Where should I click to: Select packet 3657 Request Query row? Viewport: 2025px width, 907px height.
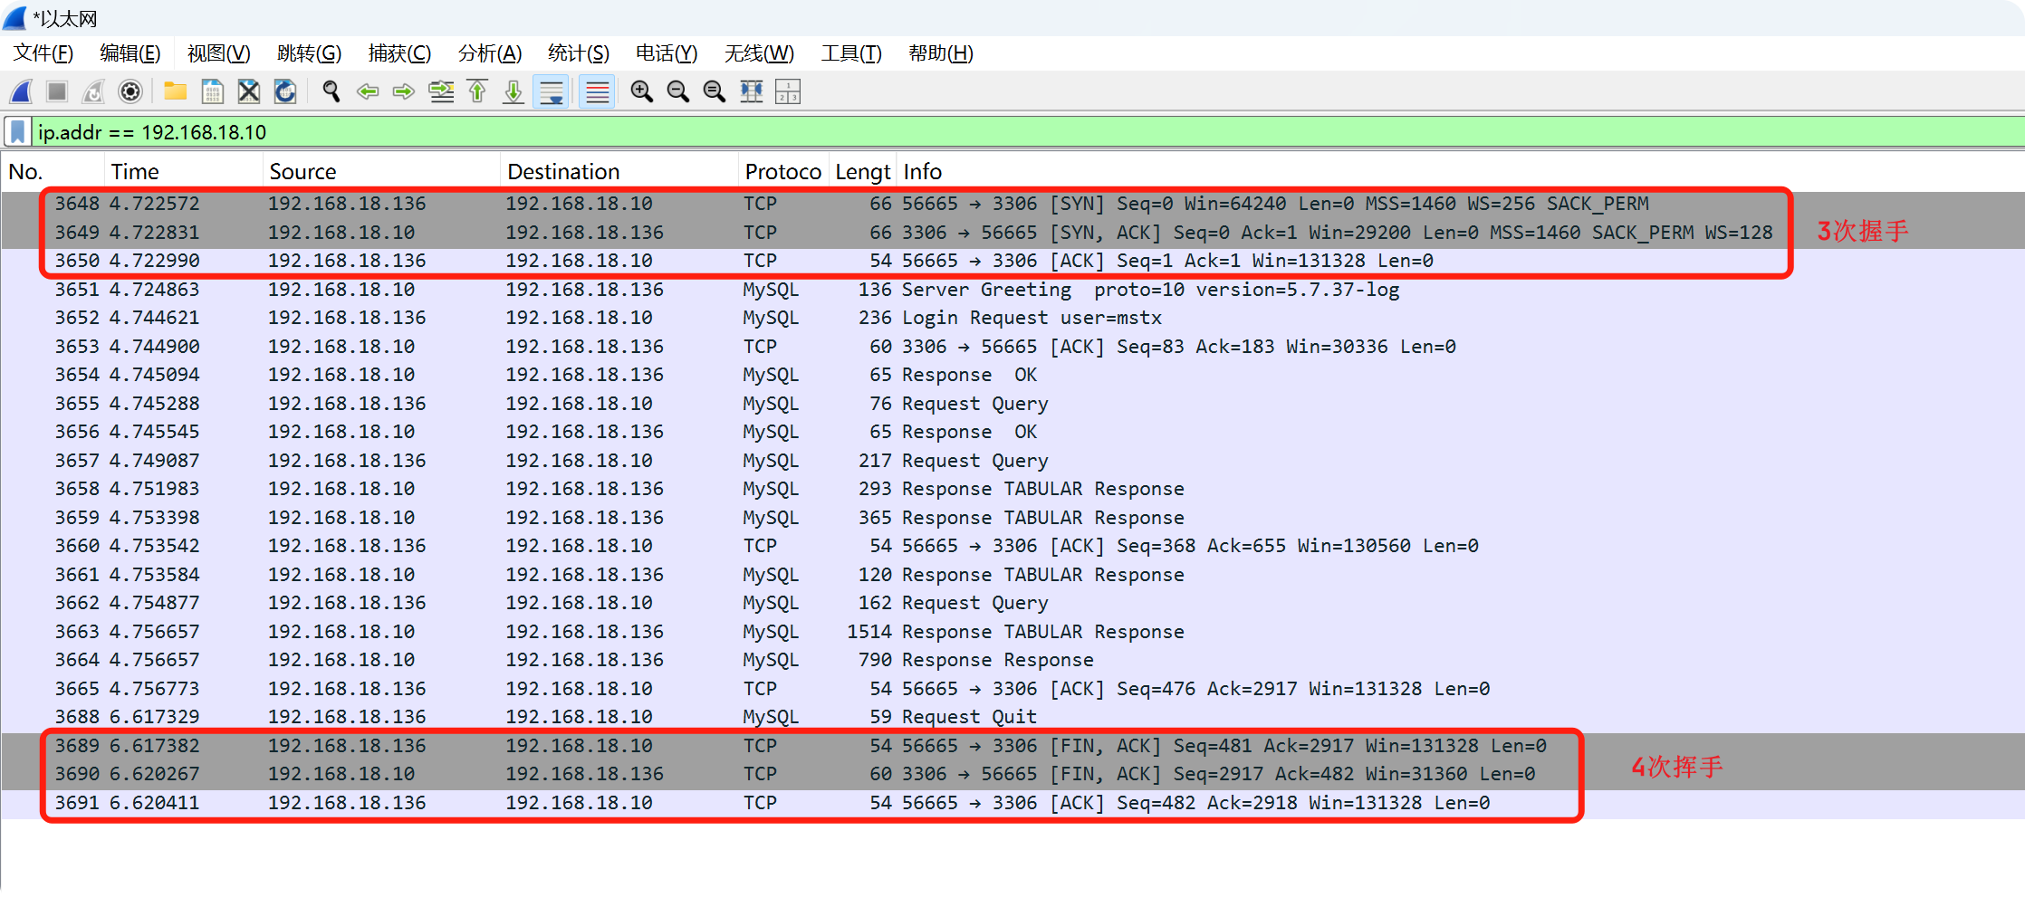click(x=1012, y=461)
